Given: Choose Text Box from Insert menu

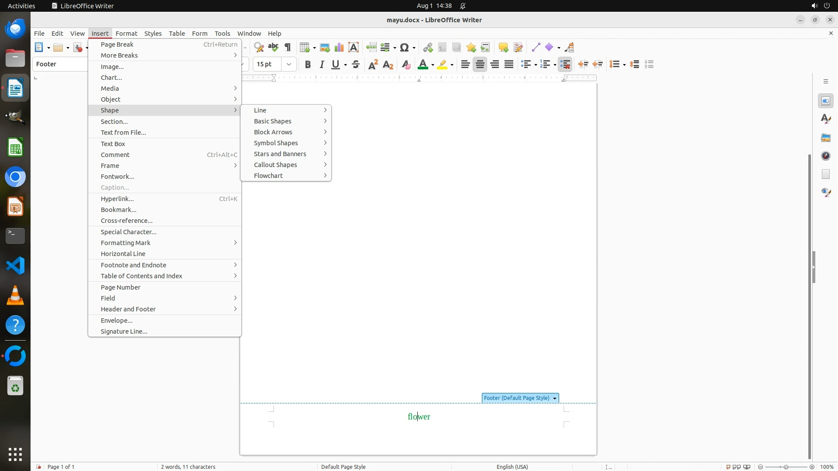Looking at the screenshot, I should pos(113,144).
